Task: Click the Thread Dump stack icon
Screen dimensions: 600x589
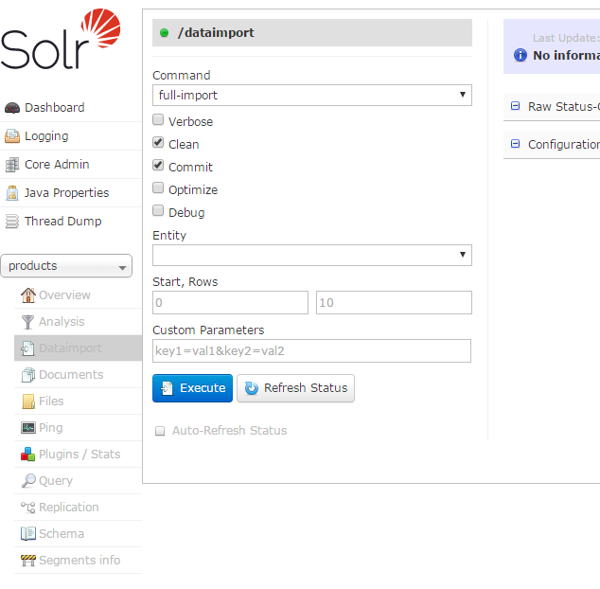Action: 12,222
